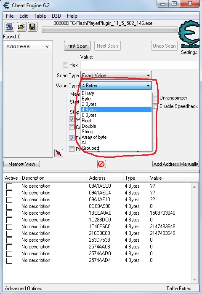Tick Active checkbox for address 09A1AEC0
The image size is (202, 294).
coord(9,186)
